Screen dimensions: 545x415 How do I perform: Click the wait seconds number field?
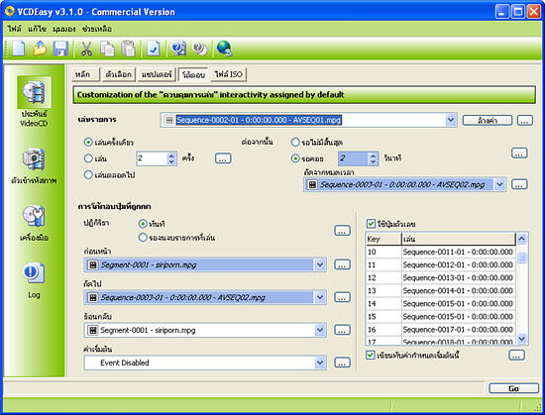tap(353, 158)
